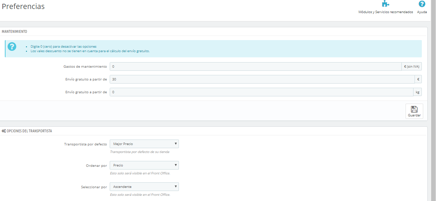The image size is (436, 201).
Task: Click the Envío gratuito field with value 30
Action: [262, 79]
